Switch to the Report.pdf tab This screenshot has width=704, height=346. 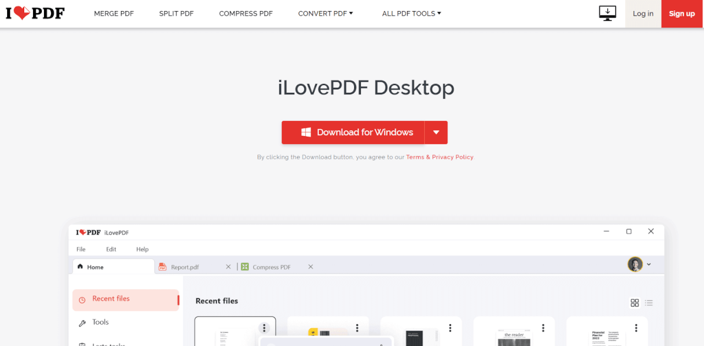pyautogui.click(x=184, y=266)
